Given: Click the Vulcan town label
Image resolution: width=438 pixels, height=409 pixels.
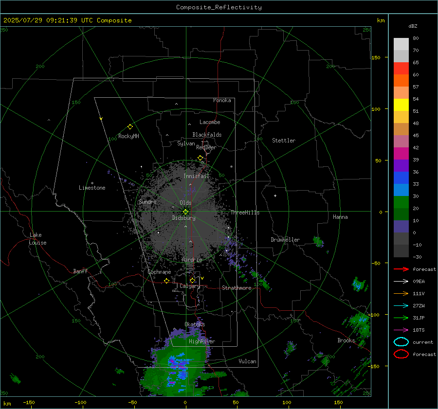Looking at the screenshot, I should 247,361.
